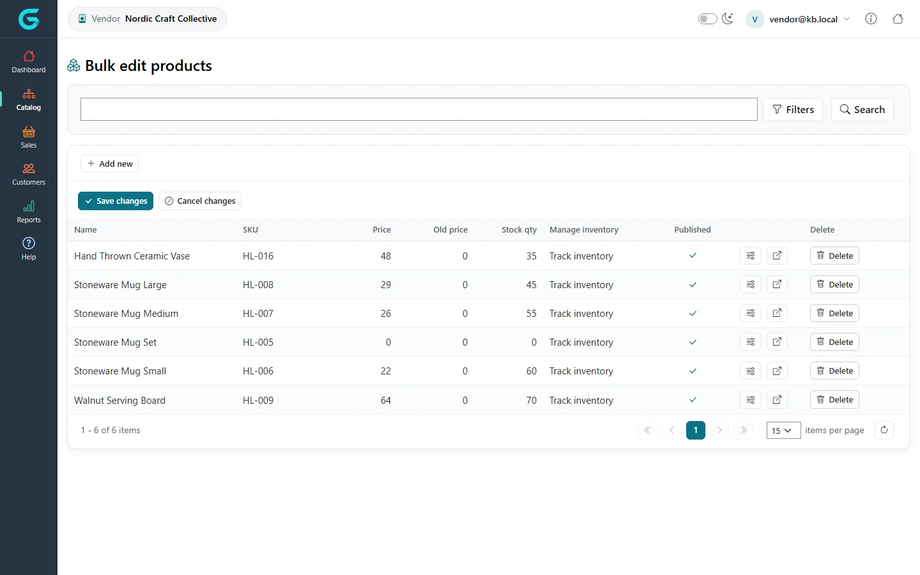Image resolution: width=920 pixels, height=575 pixels.
Task: Sort by the SKU column header
Action: tap(250, 230)
